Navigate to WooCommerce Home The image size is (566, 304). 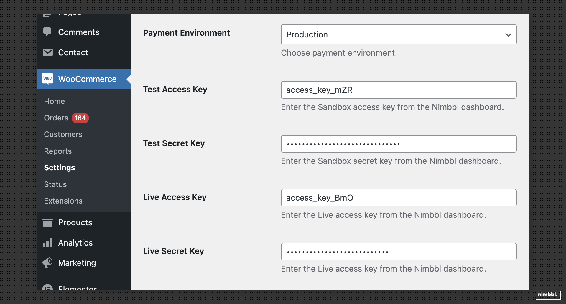click(54, 101)
